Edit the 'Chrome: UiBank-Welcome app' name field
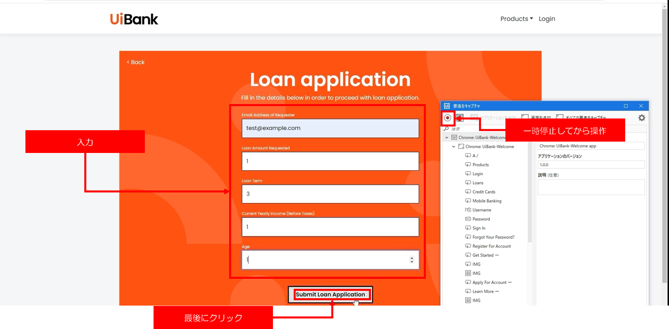669x329 pixels. [x=591, y=146]
